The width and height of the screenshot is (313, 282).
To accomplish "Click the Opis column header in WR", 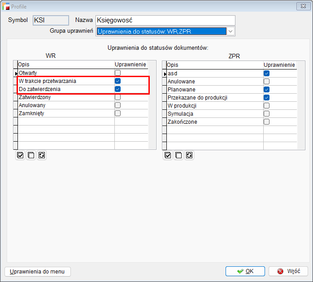I will tap(65, 65).
